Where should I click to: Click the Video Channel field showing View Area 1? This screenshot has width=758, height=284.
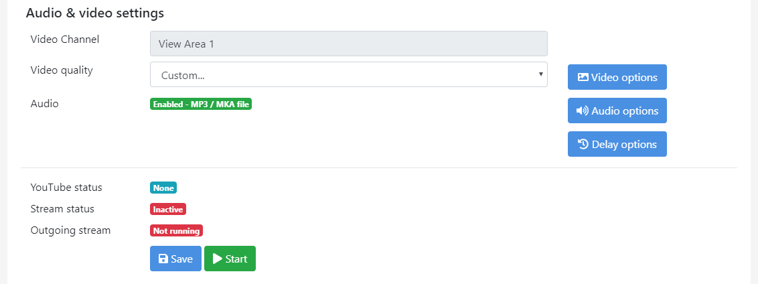click(x=348, y=44)
